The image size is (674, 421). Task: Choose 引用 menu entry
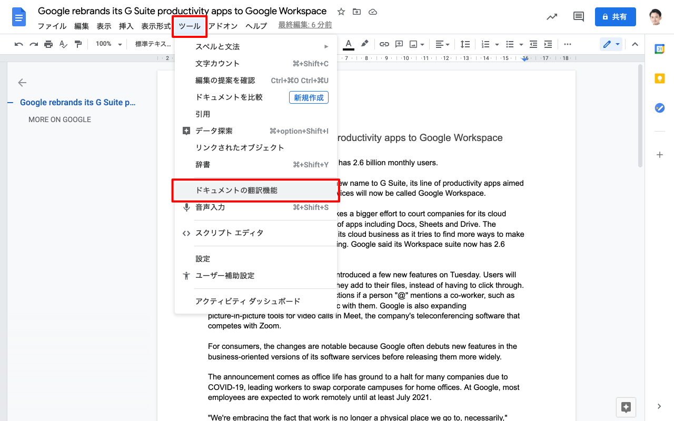click(256, 114)
